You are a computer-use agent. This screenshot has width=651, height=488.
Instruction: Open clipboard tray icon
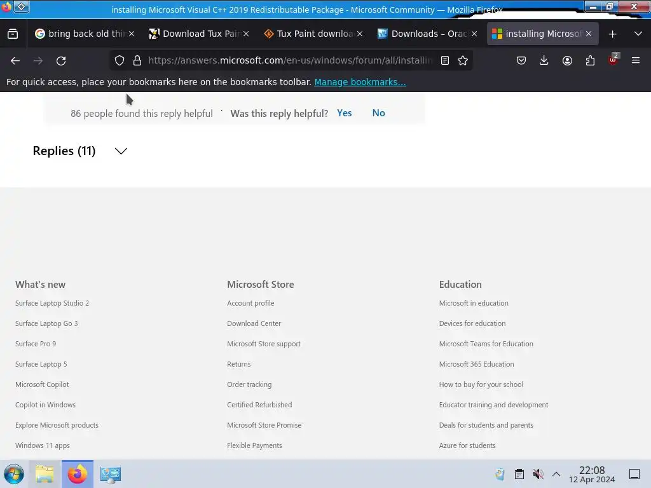[519, 474]
